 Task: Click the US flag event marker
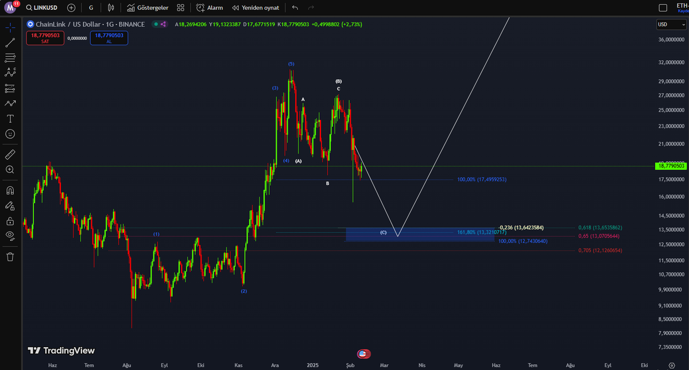click(362, 354)
